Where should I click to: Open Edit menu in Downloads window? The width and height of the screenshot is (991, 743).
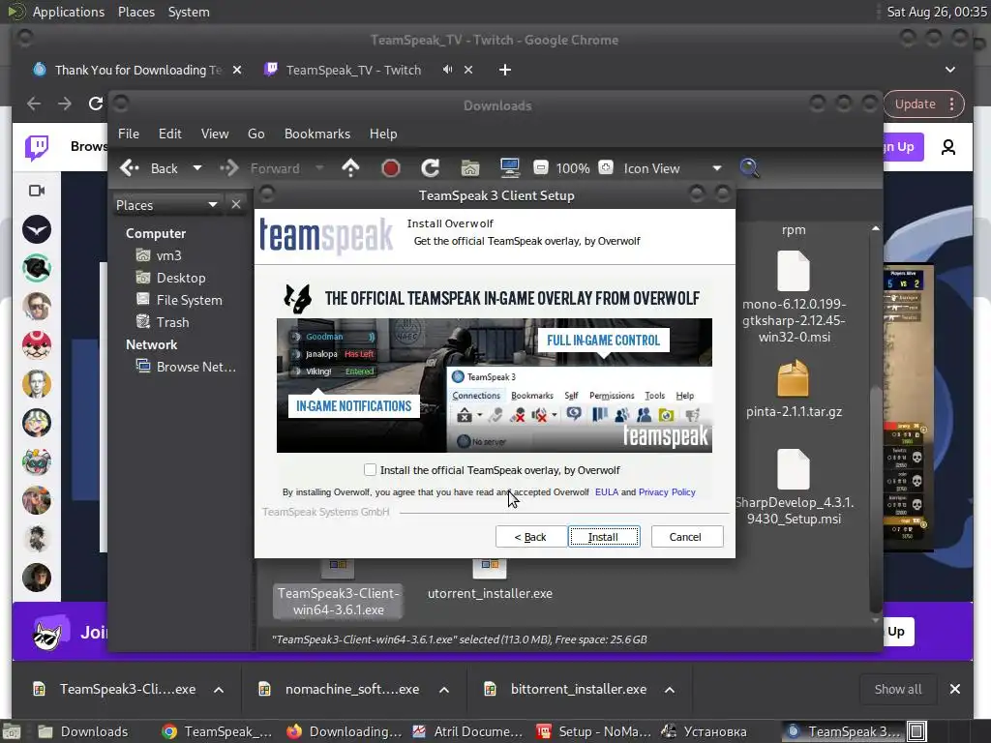point(170,134)
